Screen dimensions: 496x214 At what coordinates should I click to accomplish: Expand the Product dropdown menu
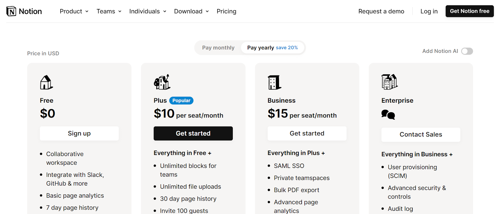point(74,11)
